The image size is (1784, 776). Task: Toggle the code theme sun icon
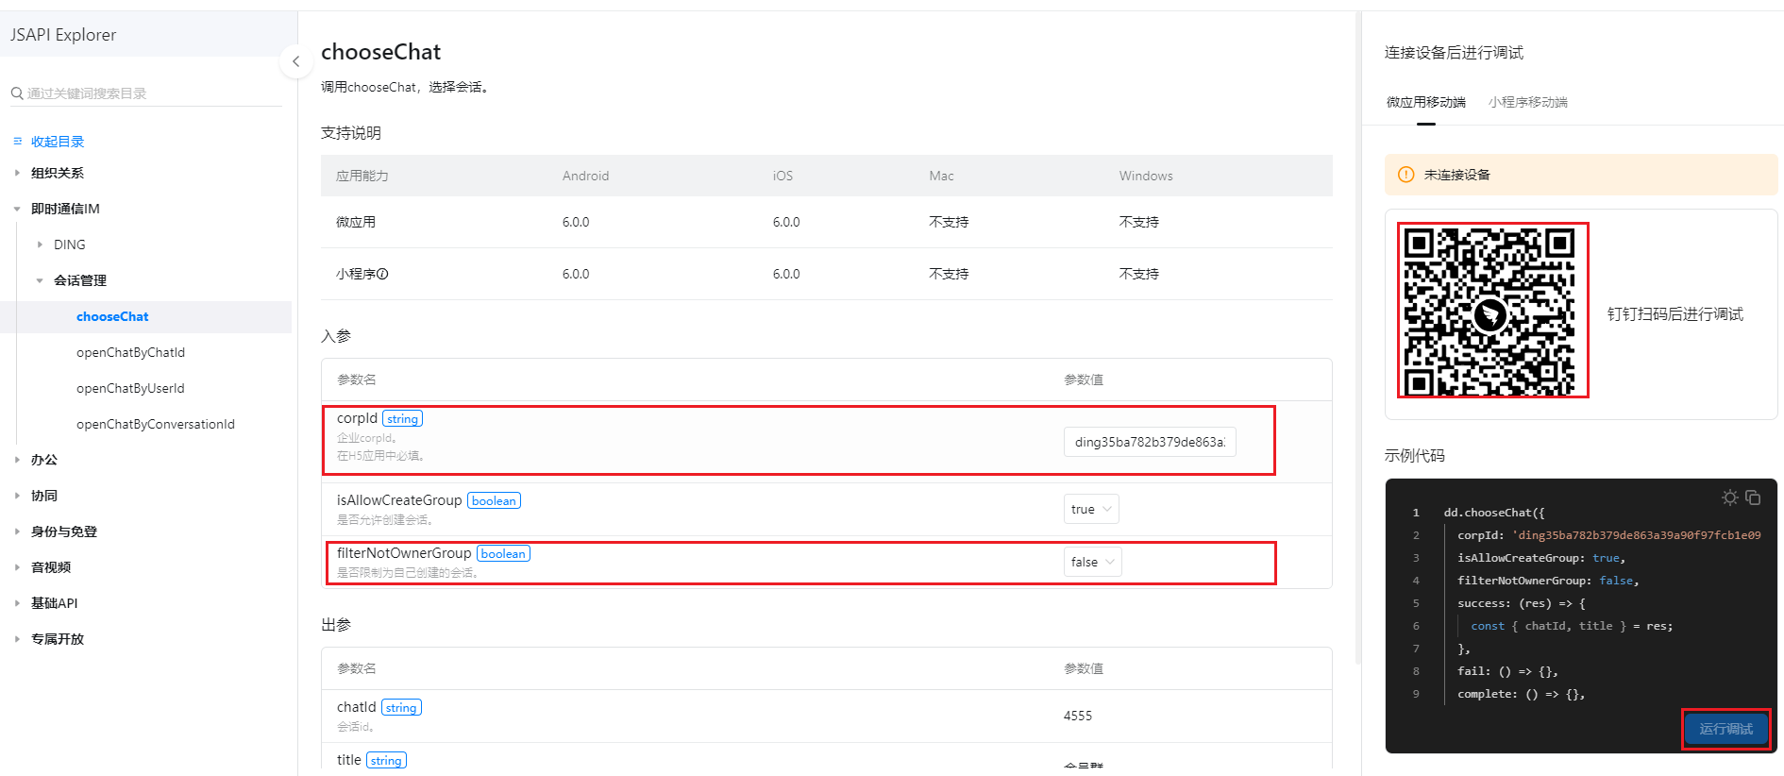click(1729, 498)
